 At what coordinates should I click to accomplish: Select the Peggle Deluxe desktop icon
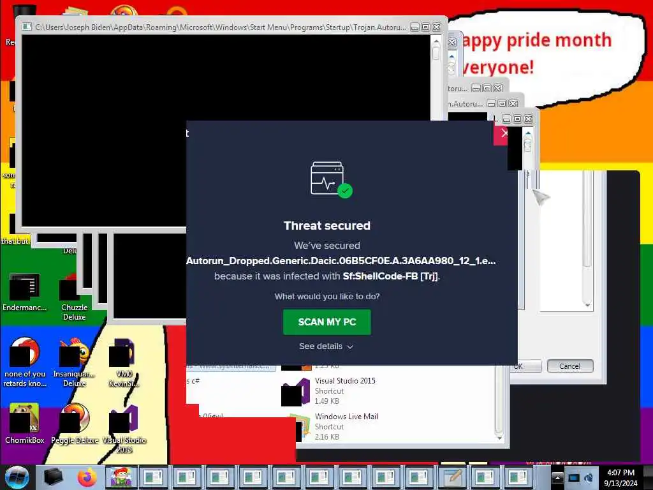pyautogui.click(x=74, y=424)
